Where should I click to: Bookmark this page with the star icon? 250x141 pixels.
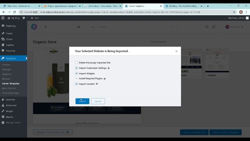coord(234,12)
